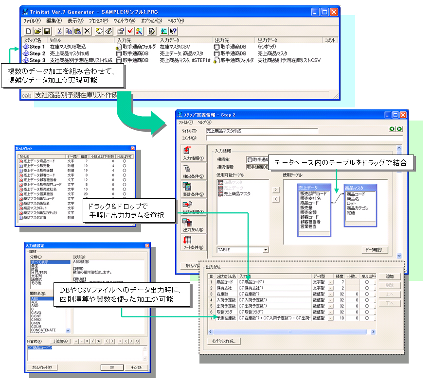Toggle NULL許可 for 売上データ販売量 in column palette
Screen dimensions: 432x382
124,166
